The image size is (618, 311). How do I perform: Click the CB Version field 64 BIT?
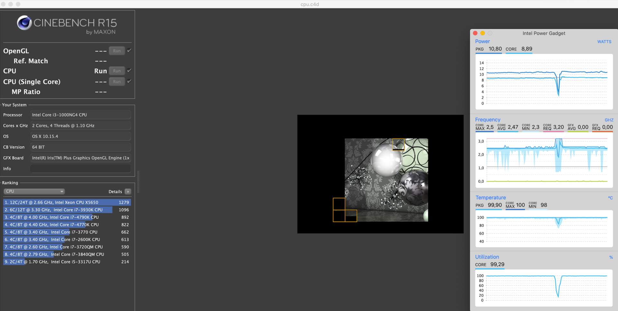(x=80, y=147)
